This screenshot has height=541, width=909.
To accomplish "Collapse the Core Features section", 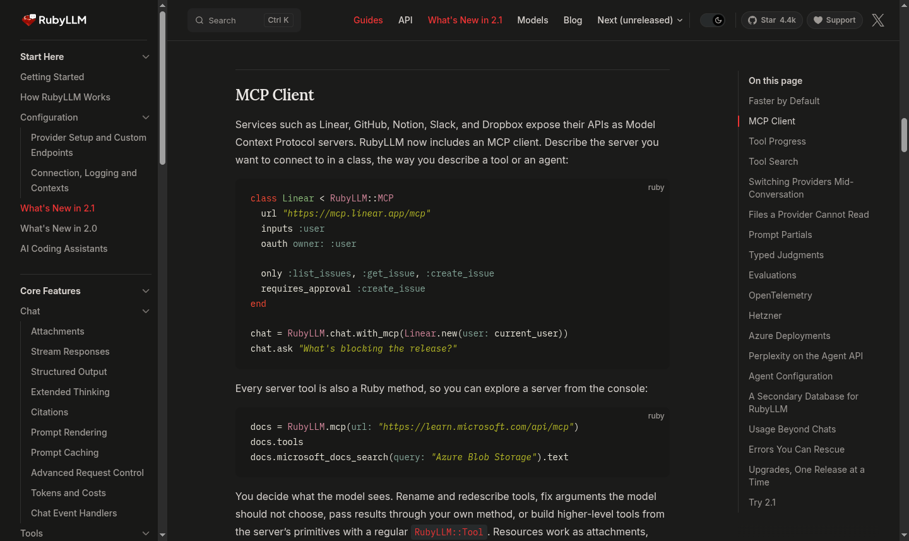I will [x=146, y=291].
